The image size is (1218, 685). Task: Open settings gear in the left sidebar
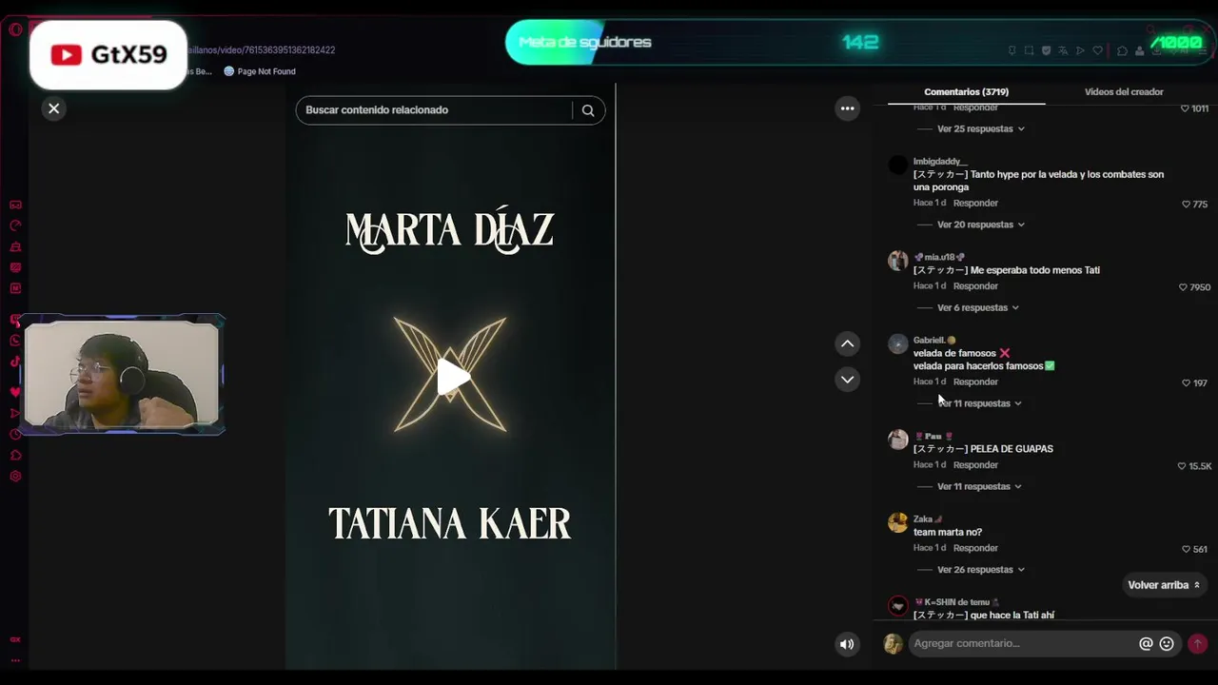point(15,476)
